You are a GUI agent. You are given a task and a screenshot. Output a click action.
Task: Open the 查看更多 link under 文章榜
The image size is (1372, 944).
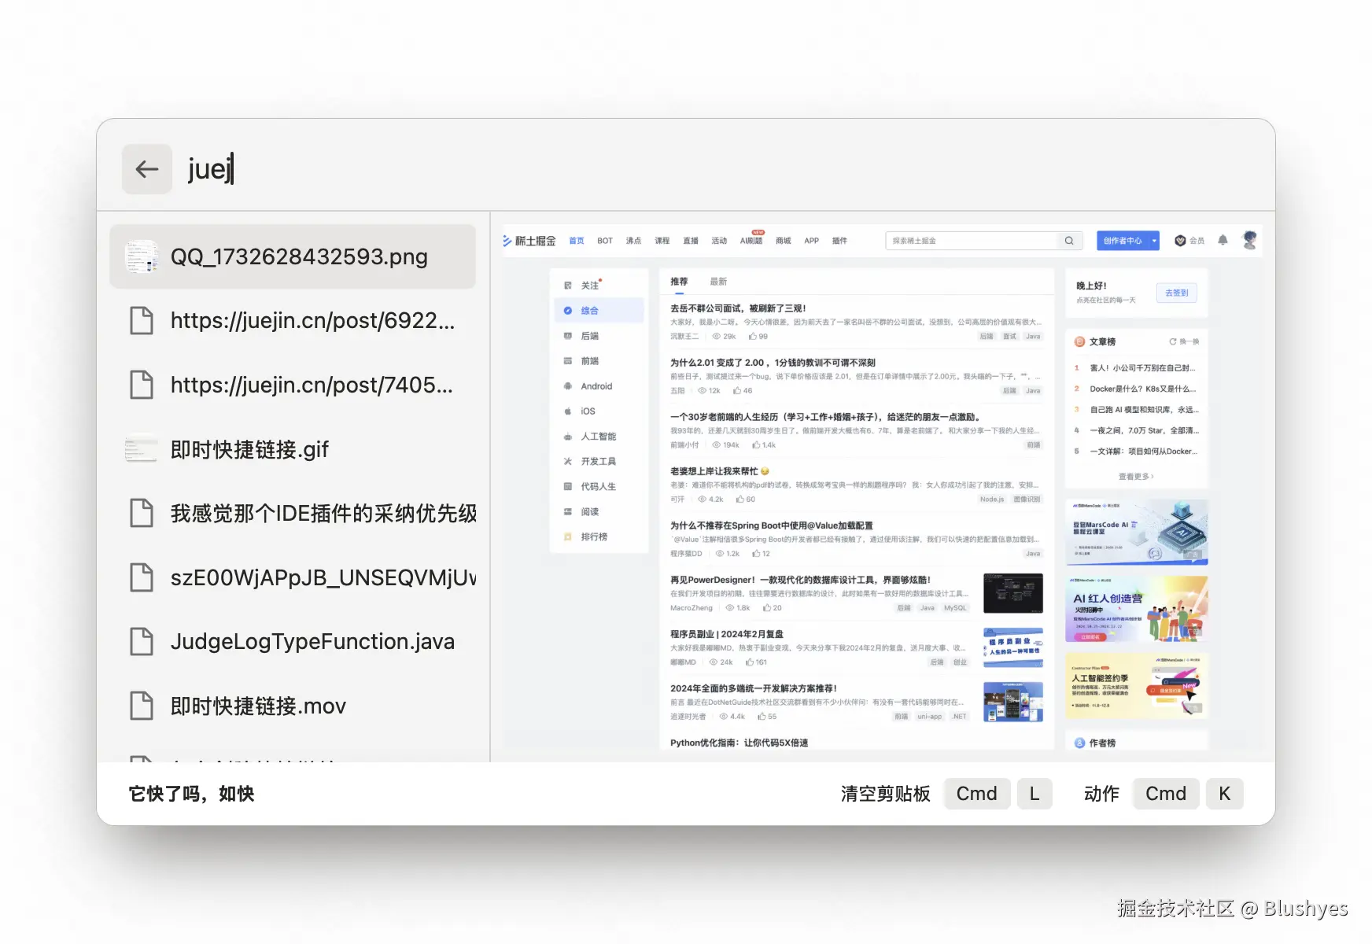pos(1136,476)
